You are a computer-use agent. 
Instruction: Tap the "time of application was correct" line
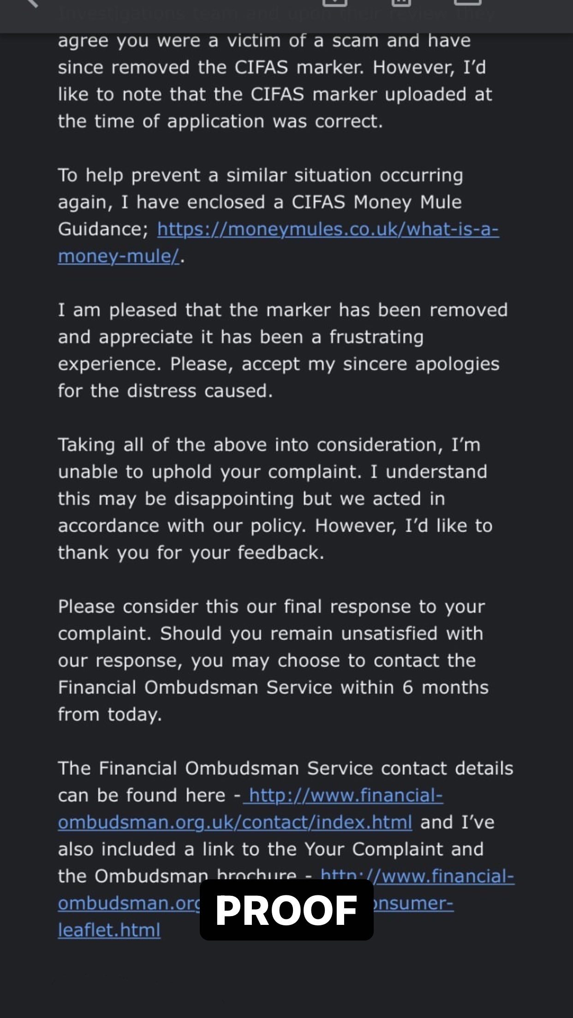(x=220, y=122)
